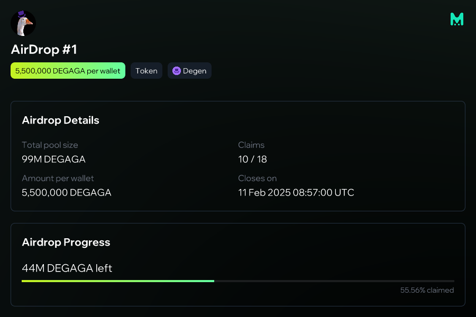Image resolution: width=476 pixels, height=317 pixels.
Task: Click the 99M DEGAGA pool size value
Action: tap(54, 159)
